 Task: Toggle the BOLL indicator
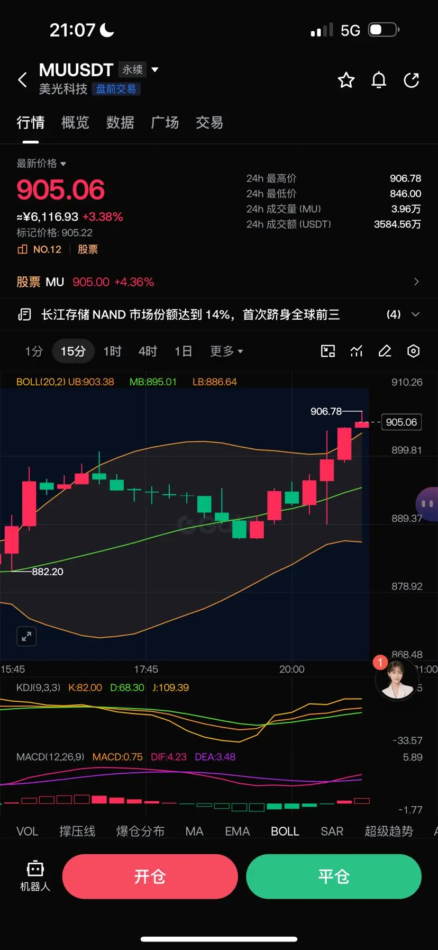(x=285, y=831)
